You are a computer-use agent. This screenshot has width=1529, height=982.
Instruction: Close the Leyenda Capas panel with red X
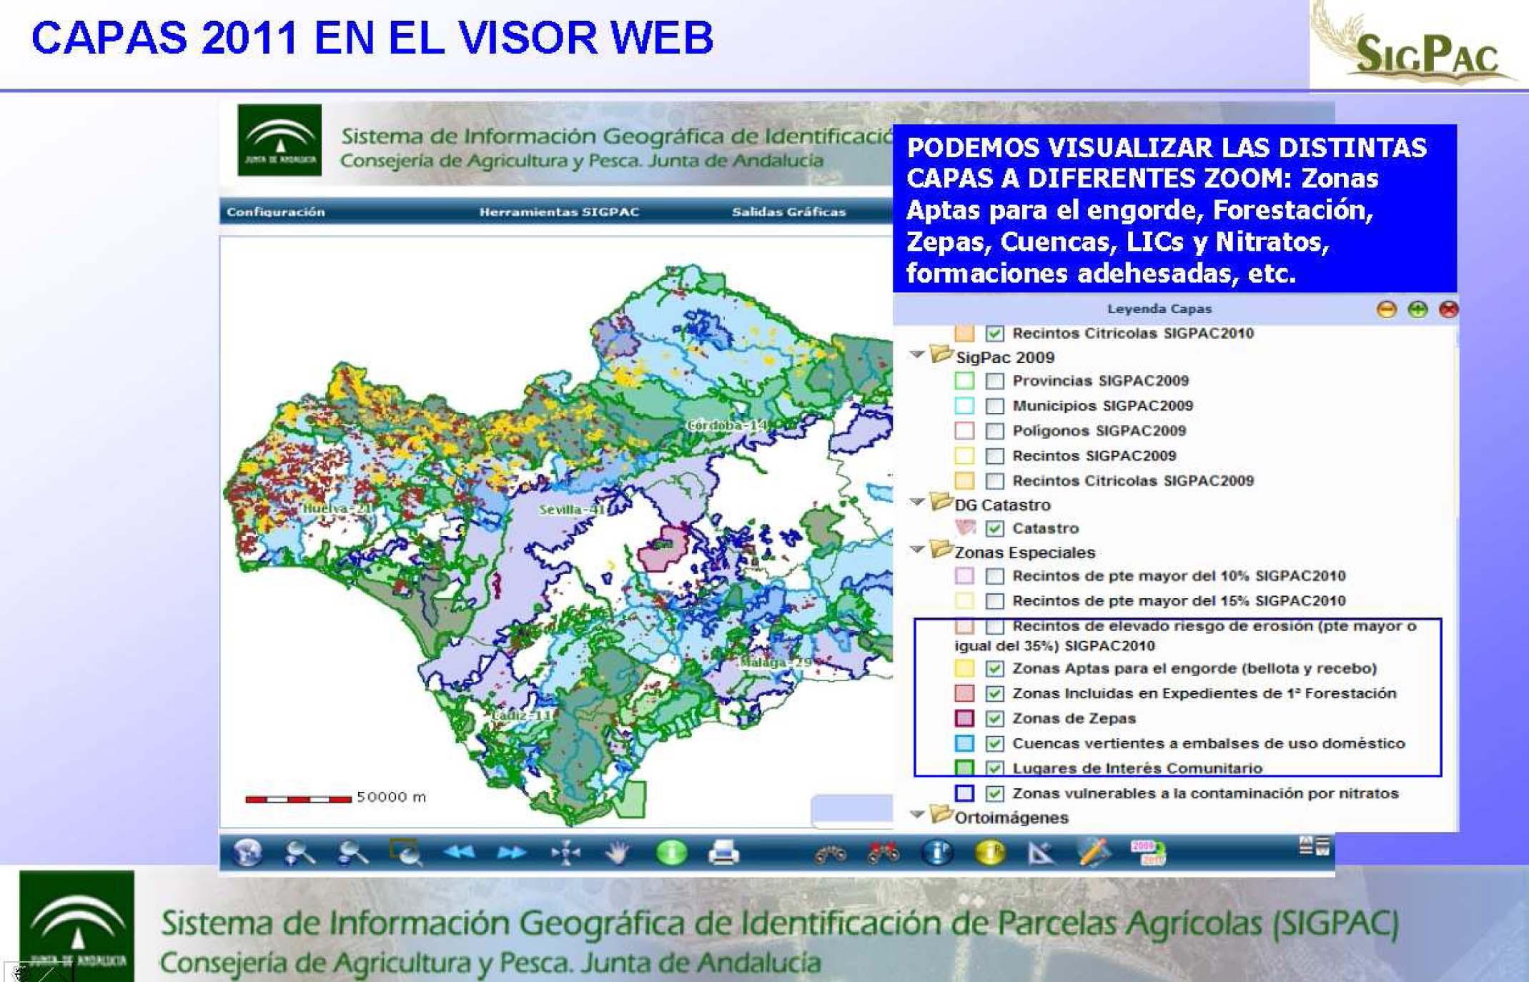[x=1449, y=309]
